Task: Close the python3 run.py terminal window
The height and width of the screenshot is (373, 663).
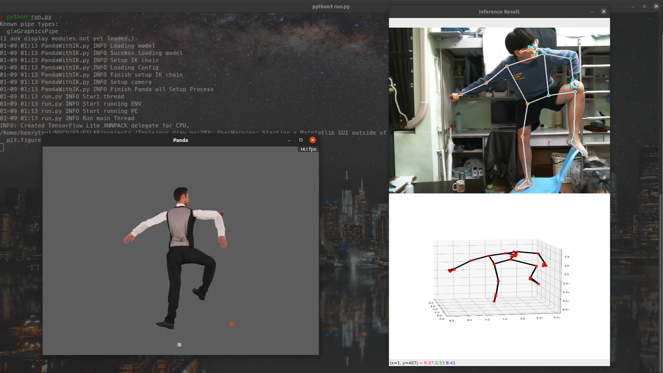Action: click(656, 6)
